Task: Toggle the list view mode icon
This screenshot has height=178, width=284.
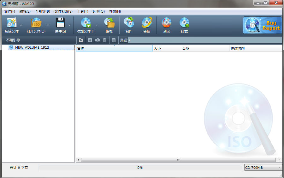Action: pyautogui.click(x=114, y=40)
